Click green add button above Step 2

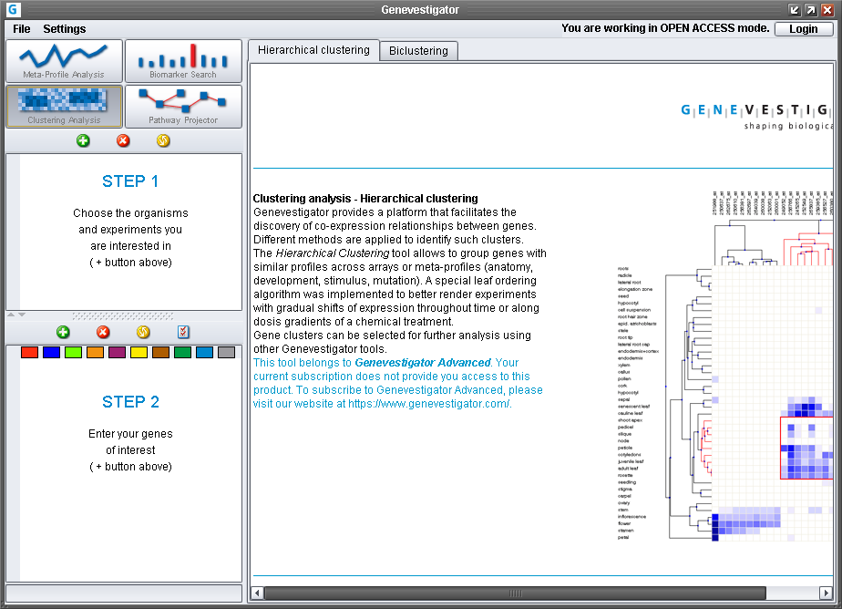click(x=63, y=333)
